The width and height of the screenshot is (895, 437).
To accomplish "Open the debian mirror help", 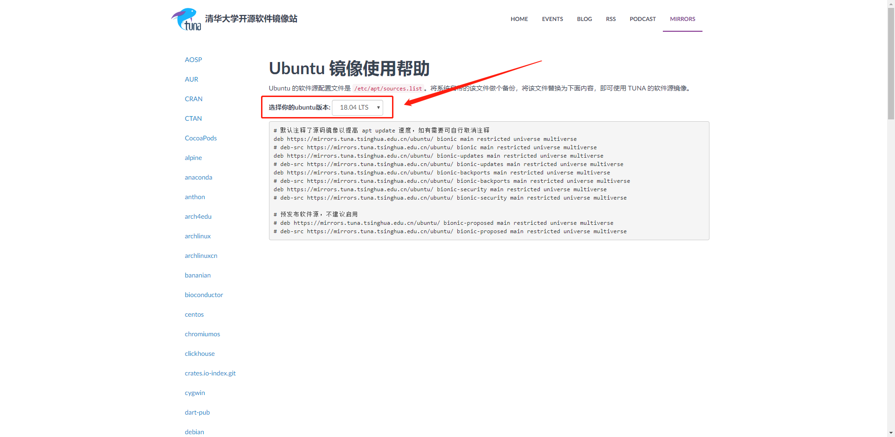I will pyautogui.click(x=194, y=432).
